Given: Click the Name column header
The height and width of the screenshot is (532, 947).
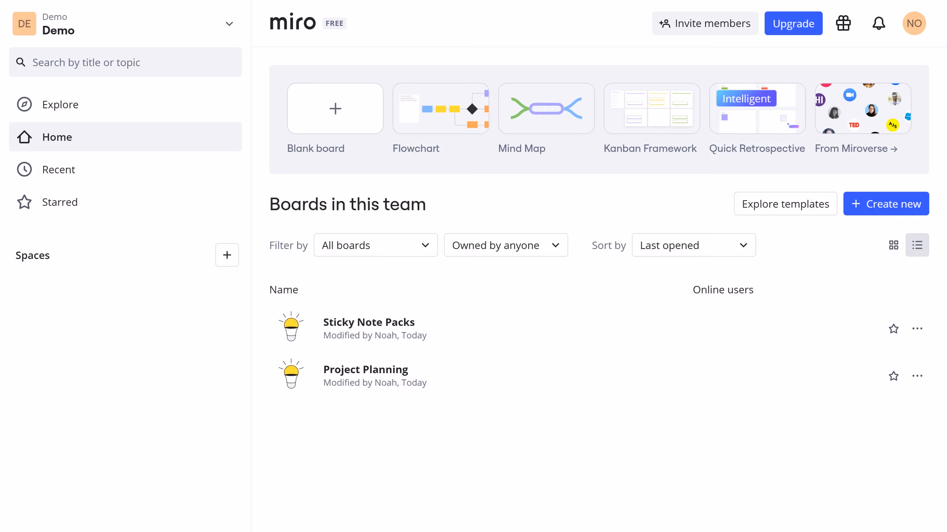Looking at the screenshot, I should (284, 290).
